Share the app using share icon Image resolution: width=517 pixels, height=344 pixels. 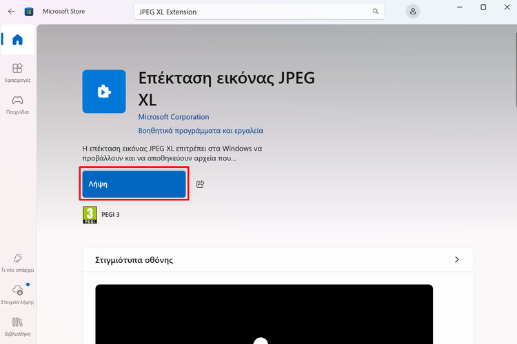[200, 184]
